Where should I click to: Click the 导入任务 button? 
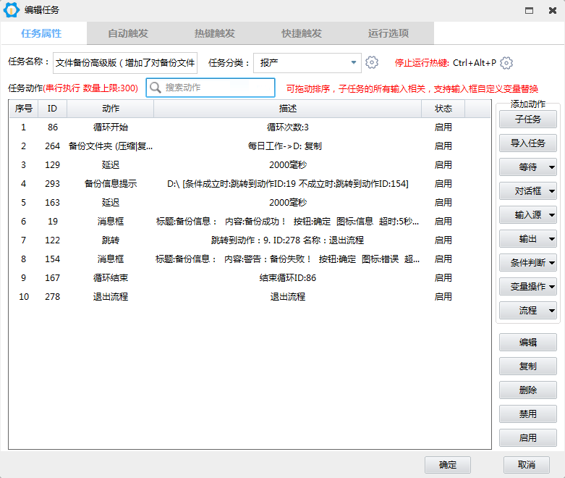tap(527, 143)
